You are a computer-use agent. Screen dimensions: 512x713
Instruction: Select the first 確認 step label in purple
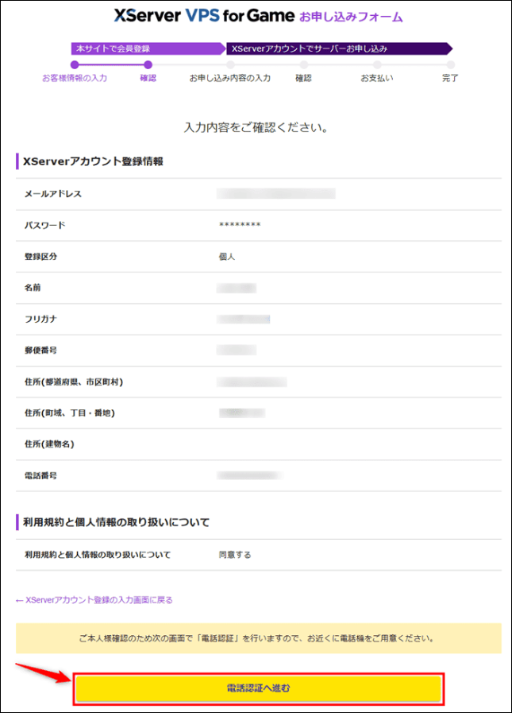tap(148, 78)
